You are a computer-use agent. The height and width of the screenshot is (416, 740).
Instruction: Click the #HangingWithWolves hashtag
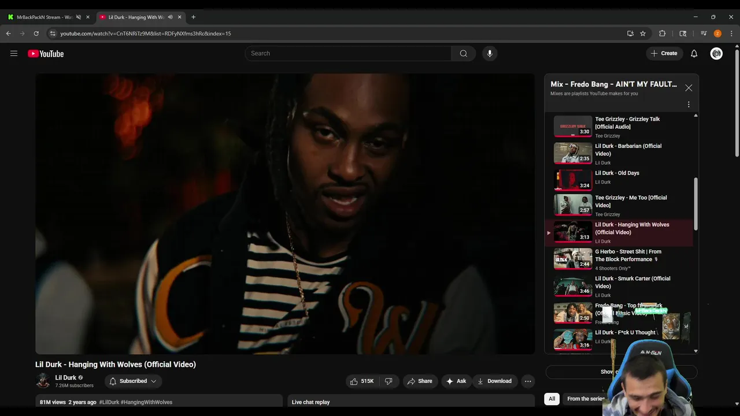click(x=146, y=402)
